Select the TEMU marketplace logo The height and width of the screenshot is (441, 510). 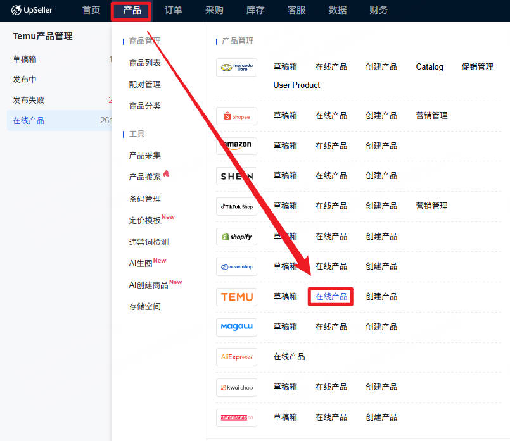236,297
